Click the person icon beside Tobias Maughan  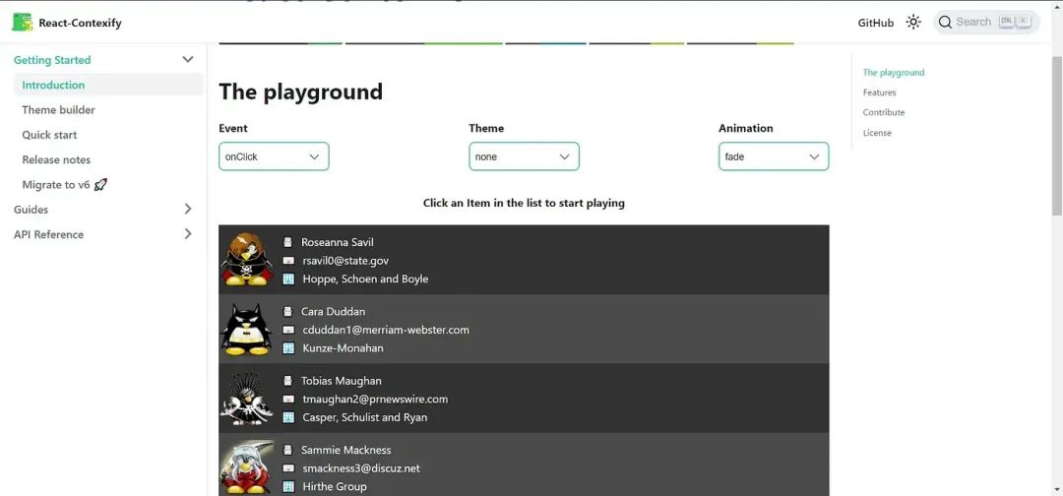pos(288,381)
